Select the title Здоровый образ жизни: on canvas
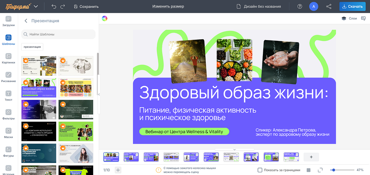The width and height of the screenshot is (370, 175). point(234,93)
